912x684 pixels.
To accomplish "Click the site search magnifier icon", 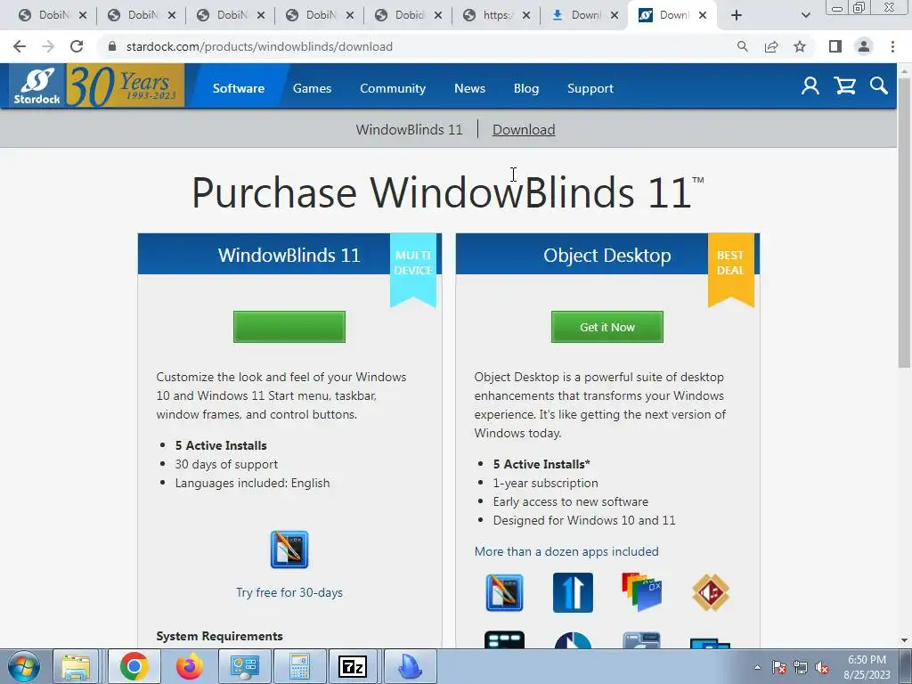I will click(879, 86).
